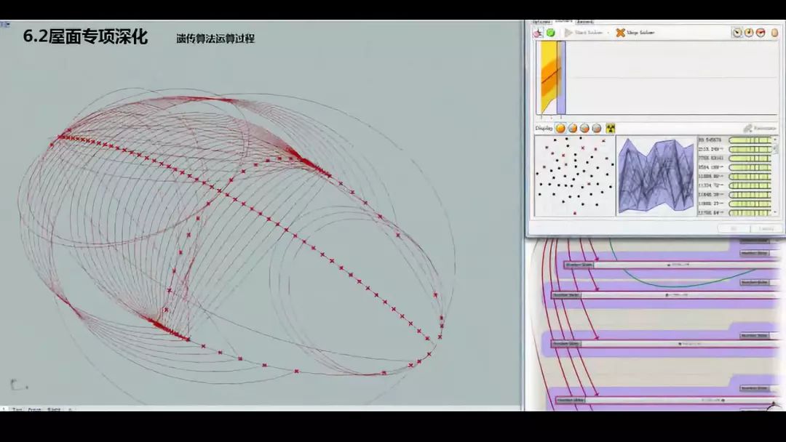Click the middle orange gauge dial icon

(x=749, y=33)
